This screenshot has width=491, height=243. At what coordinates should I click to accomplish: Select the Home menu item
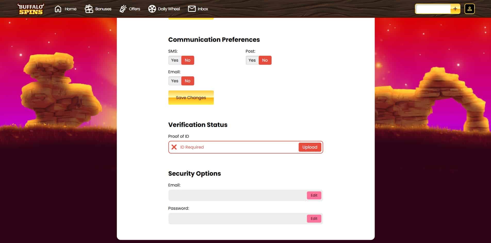tap(70, 9)
